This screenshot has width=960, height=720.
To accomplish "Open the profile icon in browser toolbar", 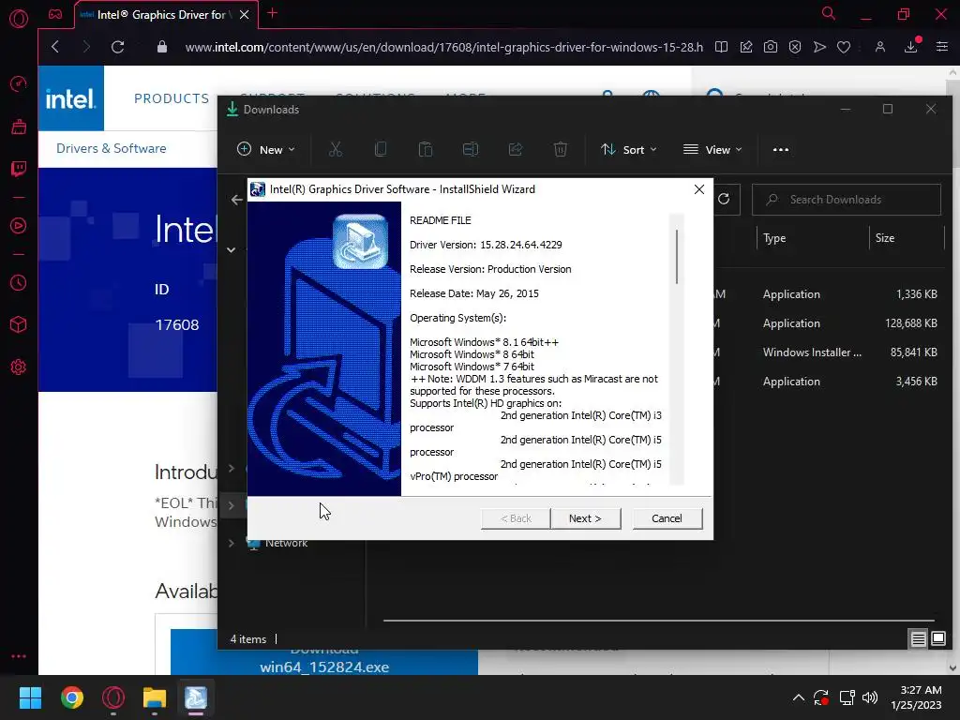I will (879, 47).
